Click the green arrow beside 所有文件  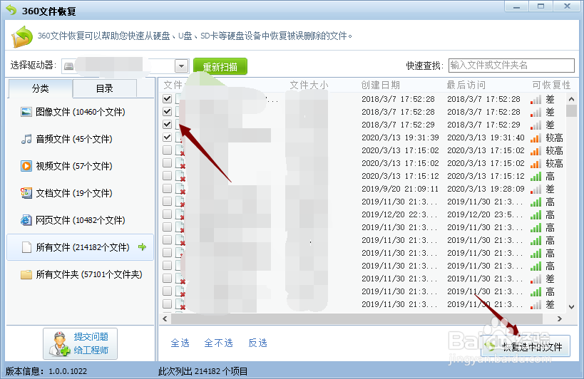(x=142, y=247)
